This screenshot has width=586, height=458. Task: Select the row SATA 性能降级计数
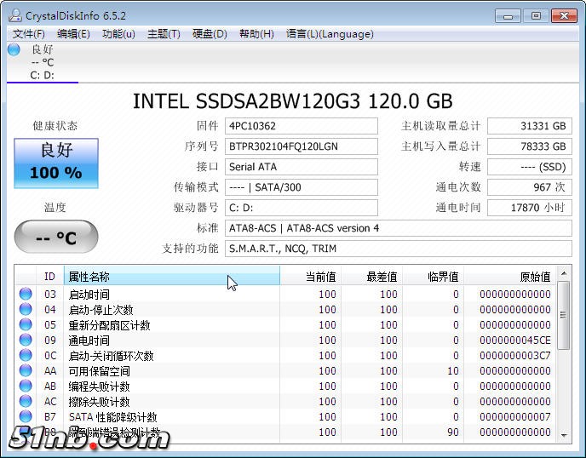(x=285, y=416)
